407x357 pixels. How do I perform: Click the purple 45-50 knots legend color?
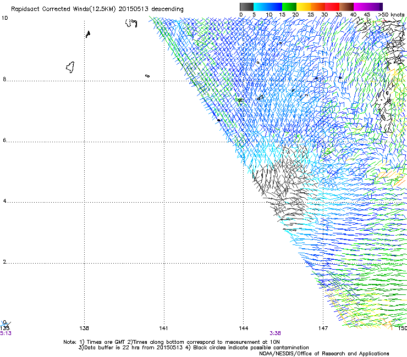click(x=375, y=7)
